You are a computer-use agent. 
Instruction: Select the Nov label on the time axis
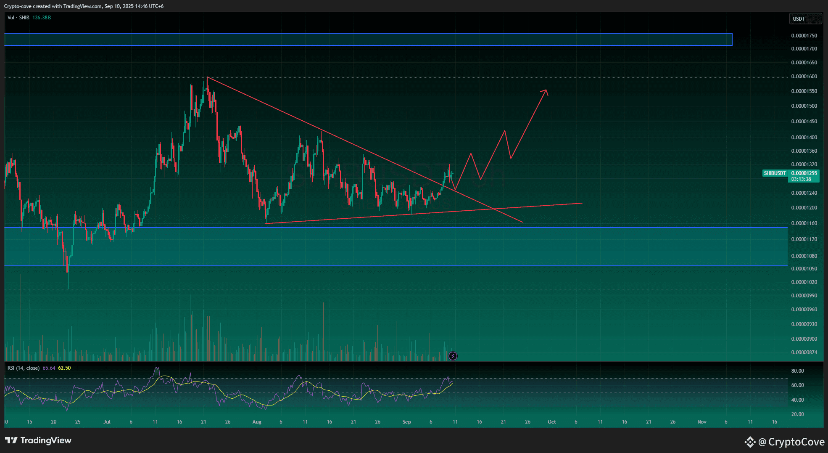click(701, 422)
